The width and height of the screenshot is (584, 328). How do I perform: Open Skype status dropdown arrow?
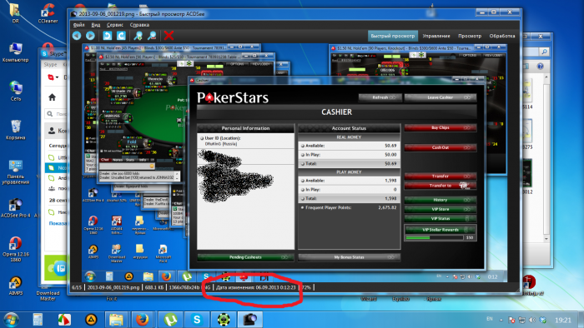click(57, 77)
